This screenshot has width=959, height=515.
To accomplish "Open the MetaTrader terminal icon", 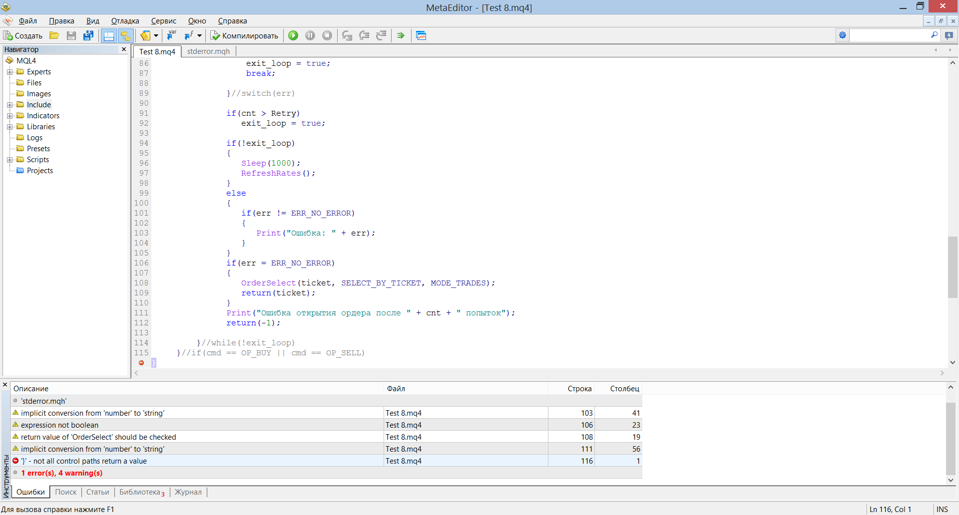I will (421, 35).
